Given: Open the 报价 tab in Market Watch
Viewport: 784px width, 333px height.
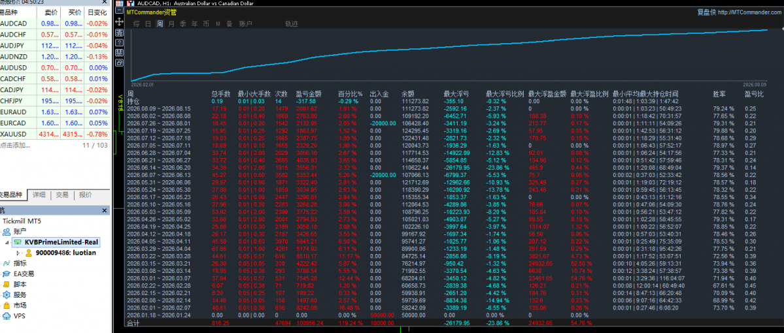Looking at the screenshot, I should 86,195.
